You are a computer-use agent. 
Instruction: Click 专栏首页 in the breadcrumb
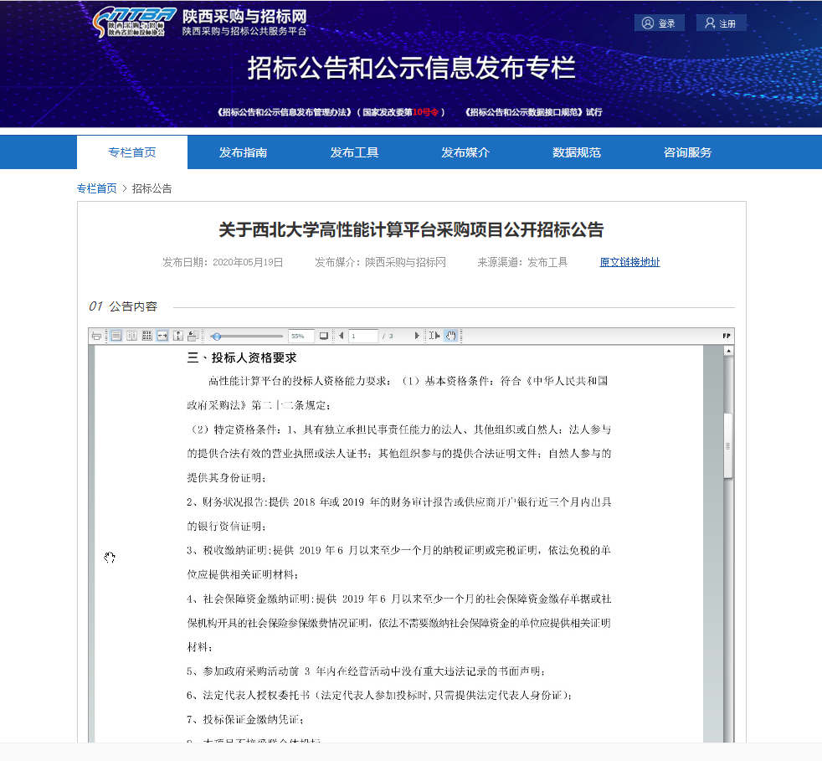click(x=97, y=188)
